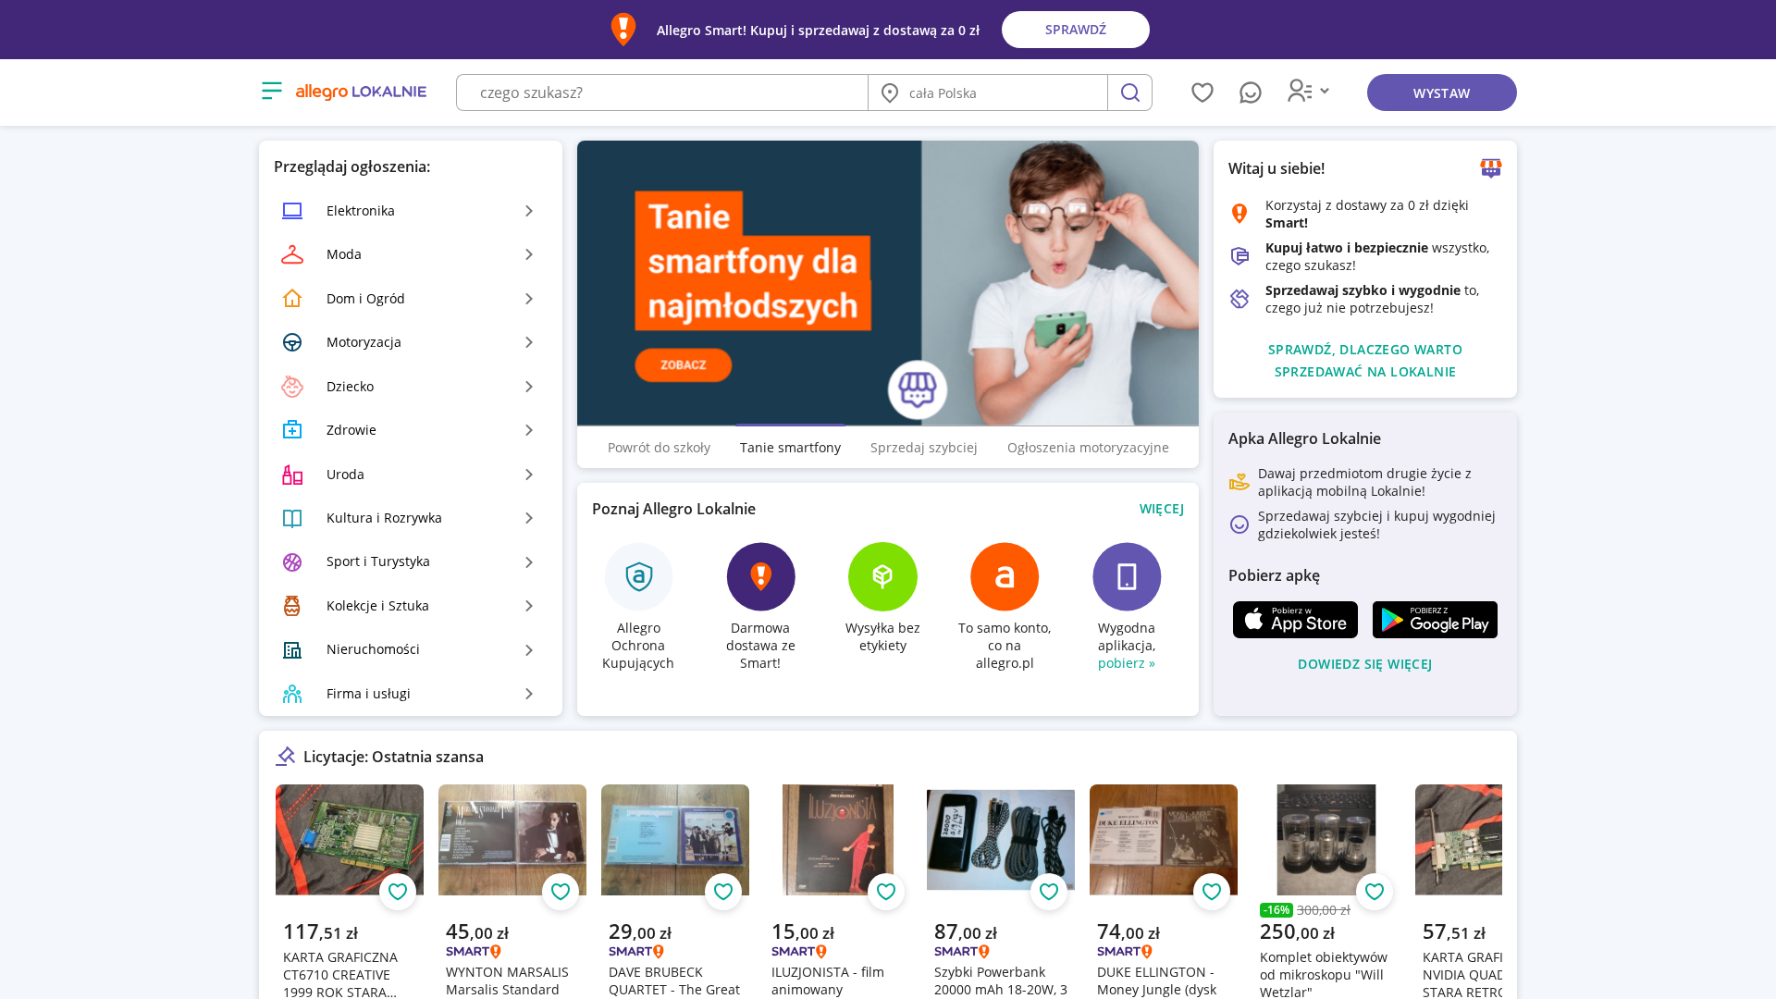
Task: Click Allegro Ochrona Kupujących shield icon
Action: (638, 576)
